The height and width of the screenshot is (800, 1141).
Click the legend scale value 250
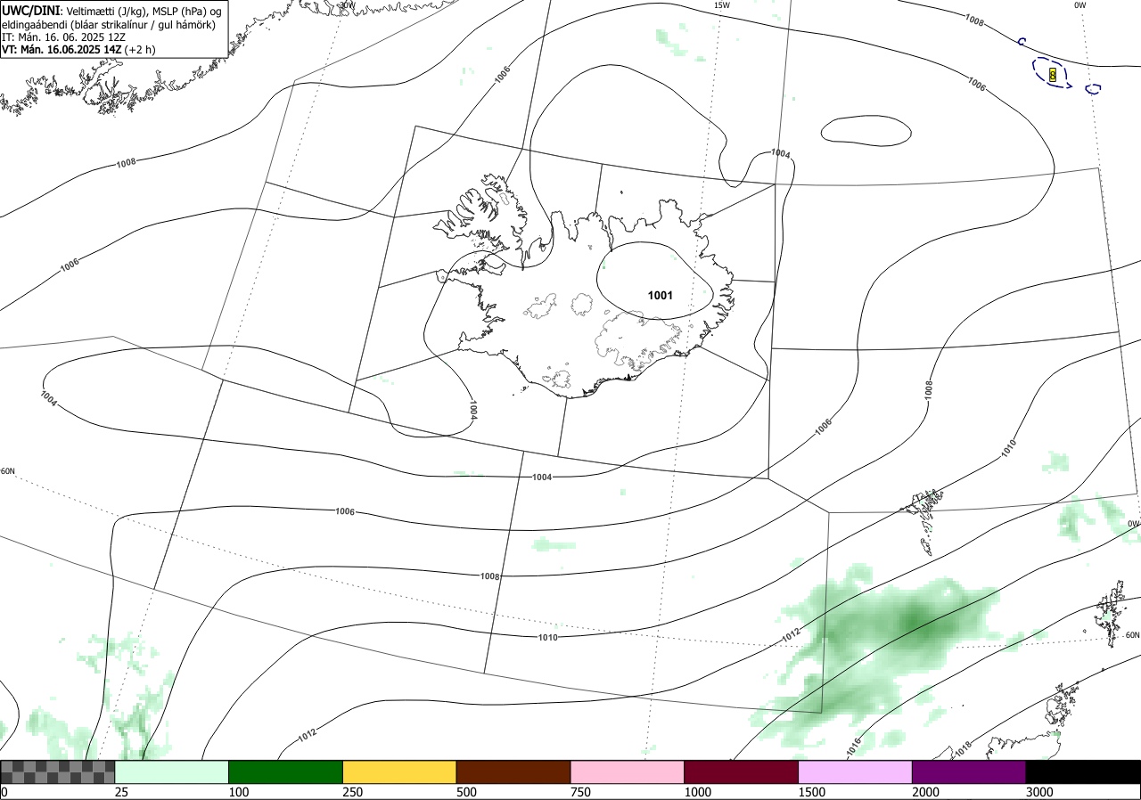(x=353, y=792)
